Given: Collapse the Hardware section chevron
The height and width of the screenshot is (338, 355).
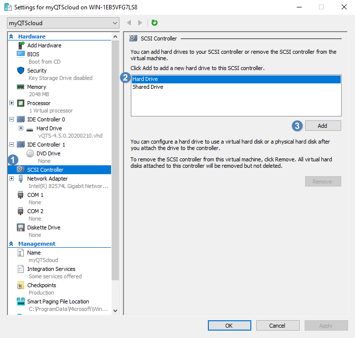Looking at the screenshot, I should 11,37.
